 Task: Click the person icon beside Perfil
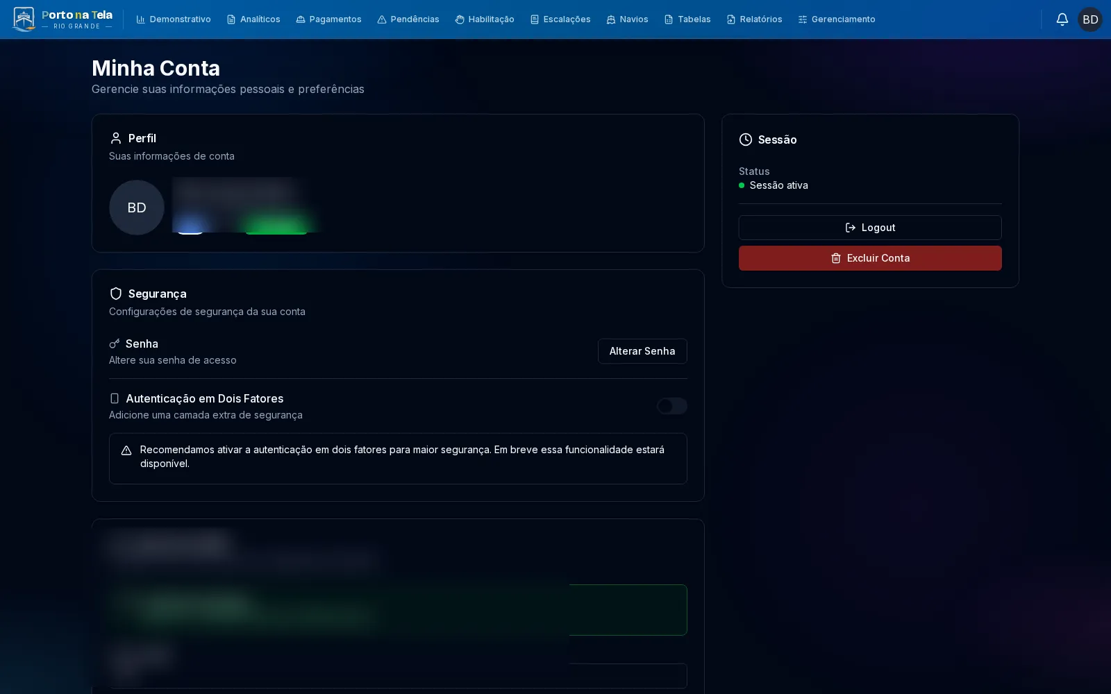point(116,138)
